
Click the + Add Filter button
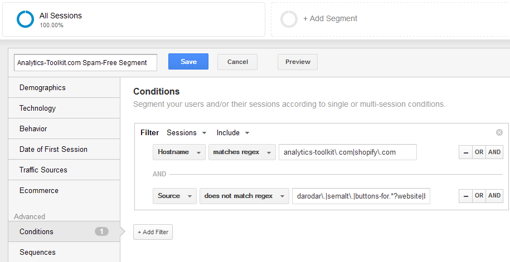153,232
